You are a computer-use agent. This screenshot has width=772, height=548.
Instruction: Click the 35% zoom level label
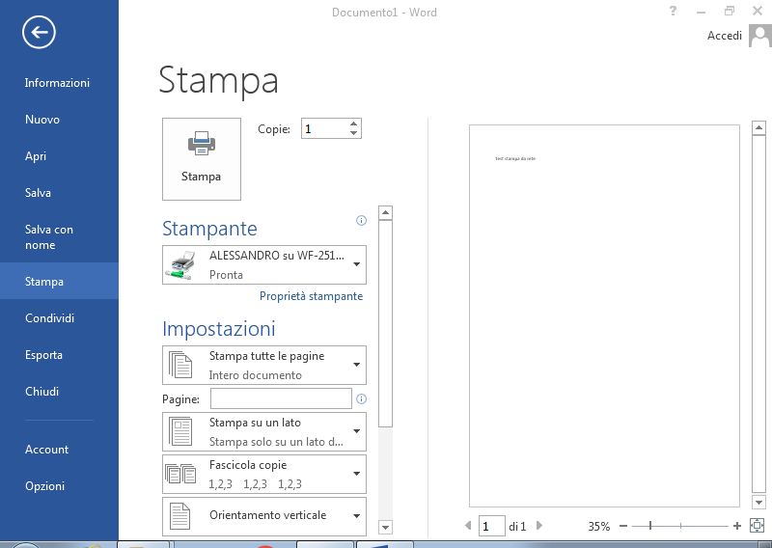[598, 527]
